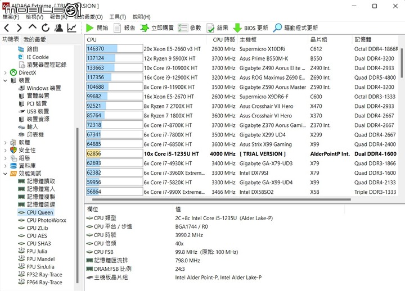The image size is (405, 291).
Task: Click the 值 column header
Action: tap(258, 209)
